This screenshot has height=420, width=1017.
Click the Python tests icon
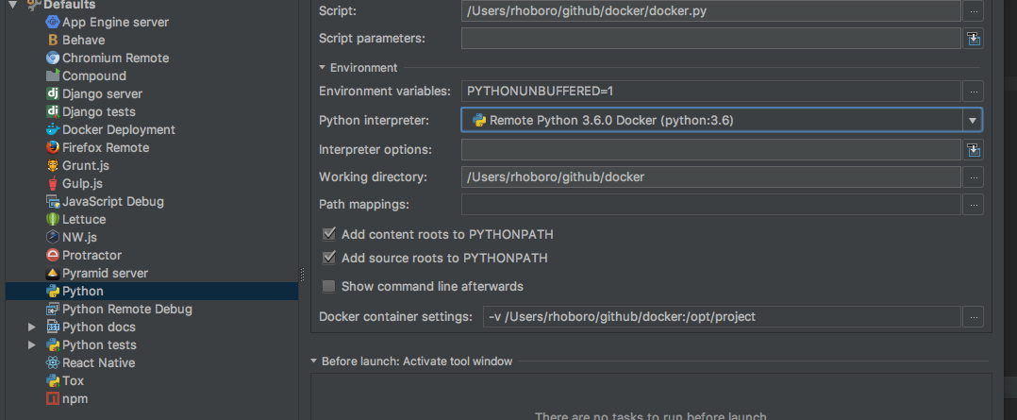[53, 344]
